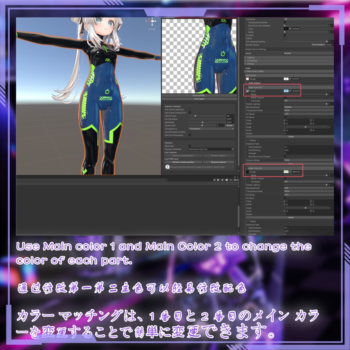Expand the UV Setting section
This screenshot has height=350, width=350.
click(x=289, y=61)
